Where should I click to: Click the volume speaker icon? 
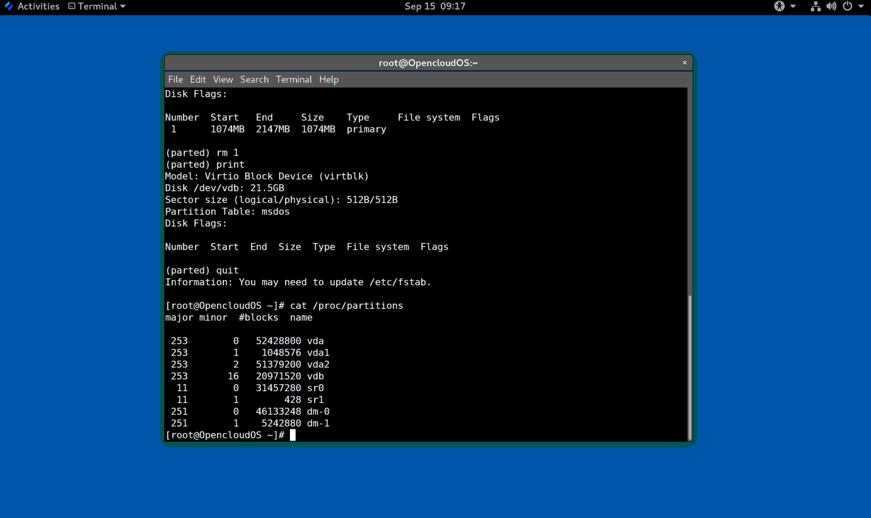click(x=832, y=6)
